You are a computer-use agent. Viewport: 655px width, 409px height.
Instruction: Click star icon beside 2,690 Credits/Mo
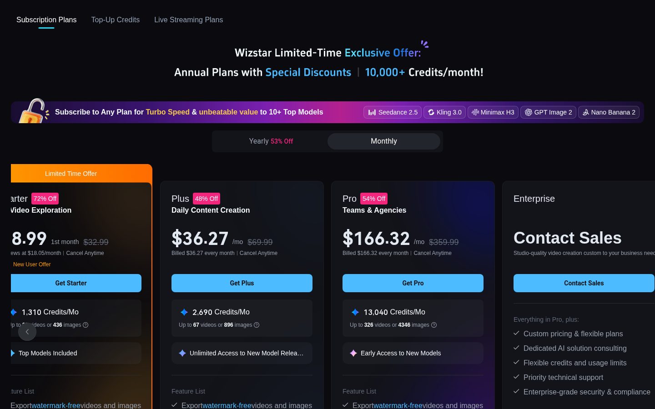[184, 312]
